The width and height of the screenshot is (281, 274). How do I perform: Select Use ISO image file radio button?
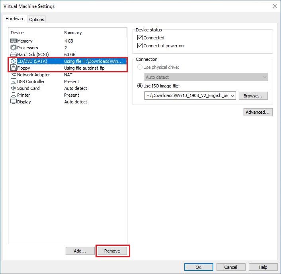(140, 86)
